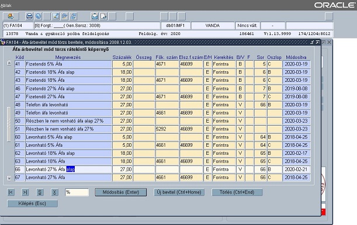Click the Módosítás (Enter) button
This screenshot has width=357, height=225.
[x=121, y=192]
